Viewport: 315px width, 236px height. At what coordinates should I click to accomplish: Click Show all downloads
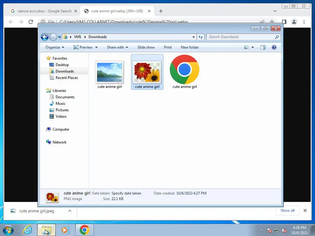click(288, 210)
